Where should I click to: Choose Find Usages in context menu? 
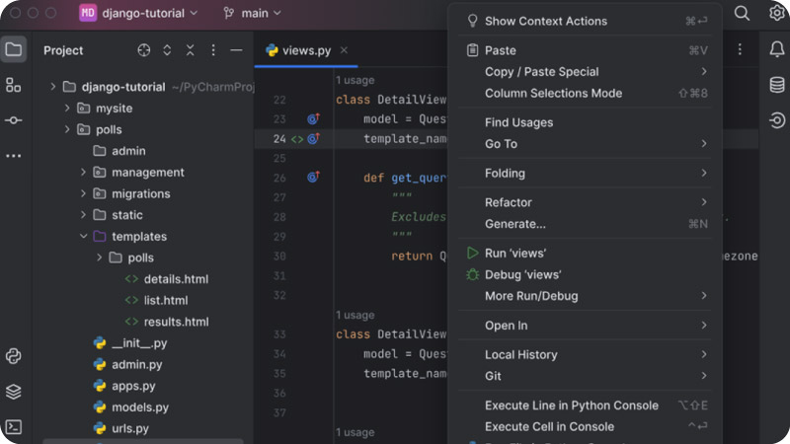[585, 122]
